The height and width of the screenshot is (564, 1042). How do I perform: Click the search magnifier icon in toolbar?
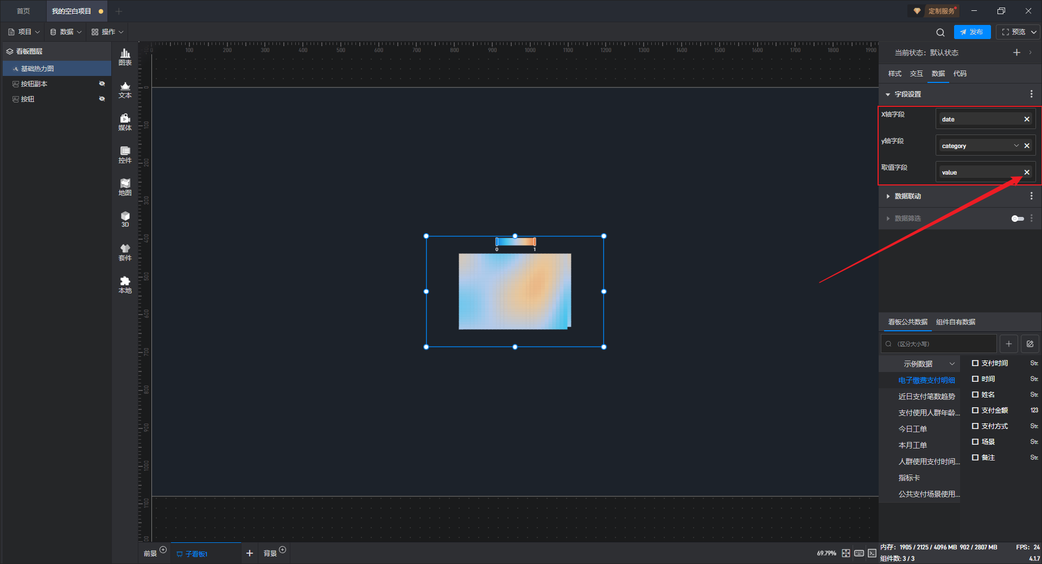click(x=940, y=32)
